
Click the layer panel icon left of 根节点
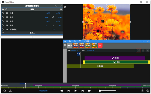pyautogui.click(x=65, y=45)
